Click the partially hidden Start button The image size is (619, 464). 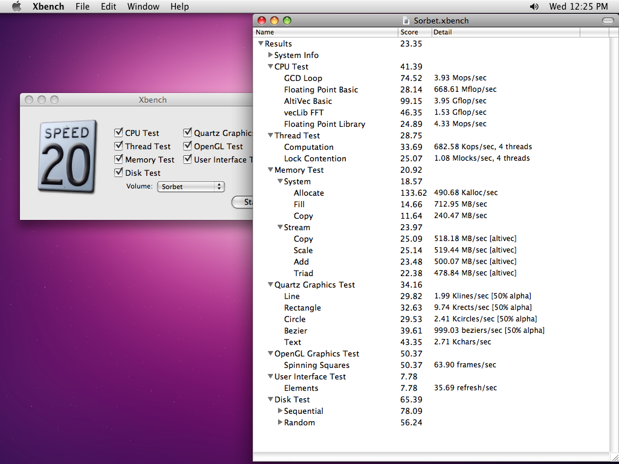[x=242, y=202]
